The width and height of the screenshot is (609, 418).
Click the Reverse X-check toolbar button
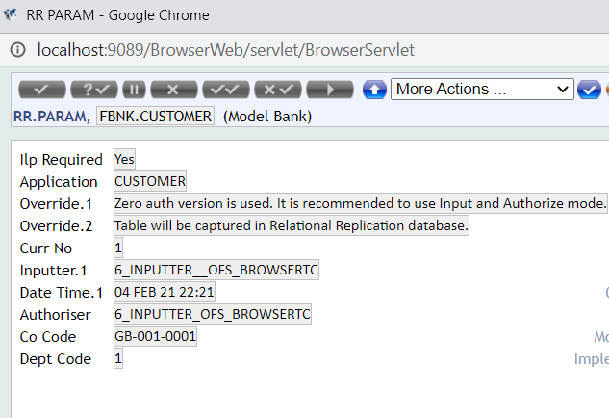pyautogui.click(x=278, y=90)
